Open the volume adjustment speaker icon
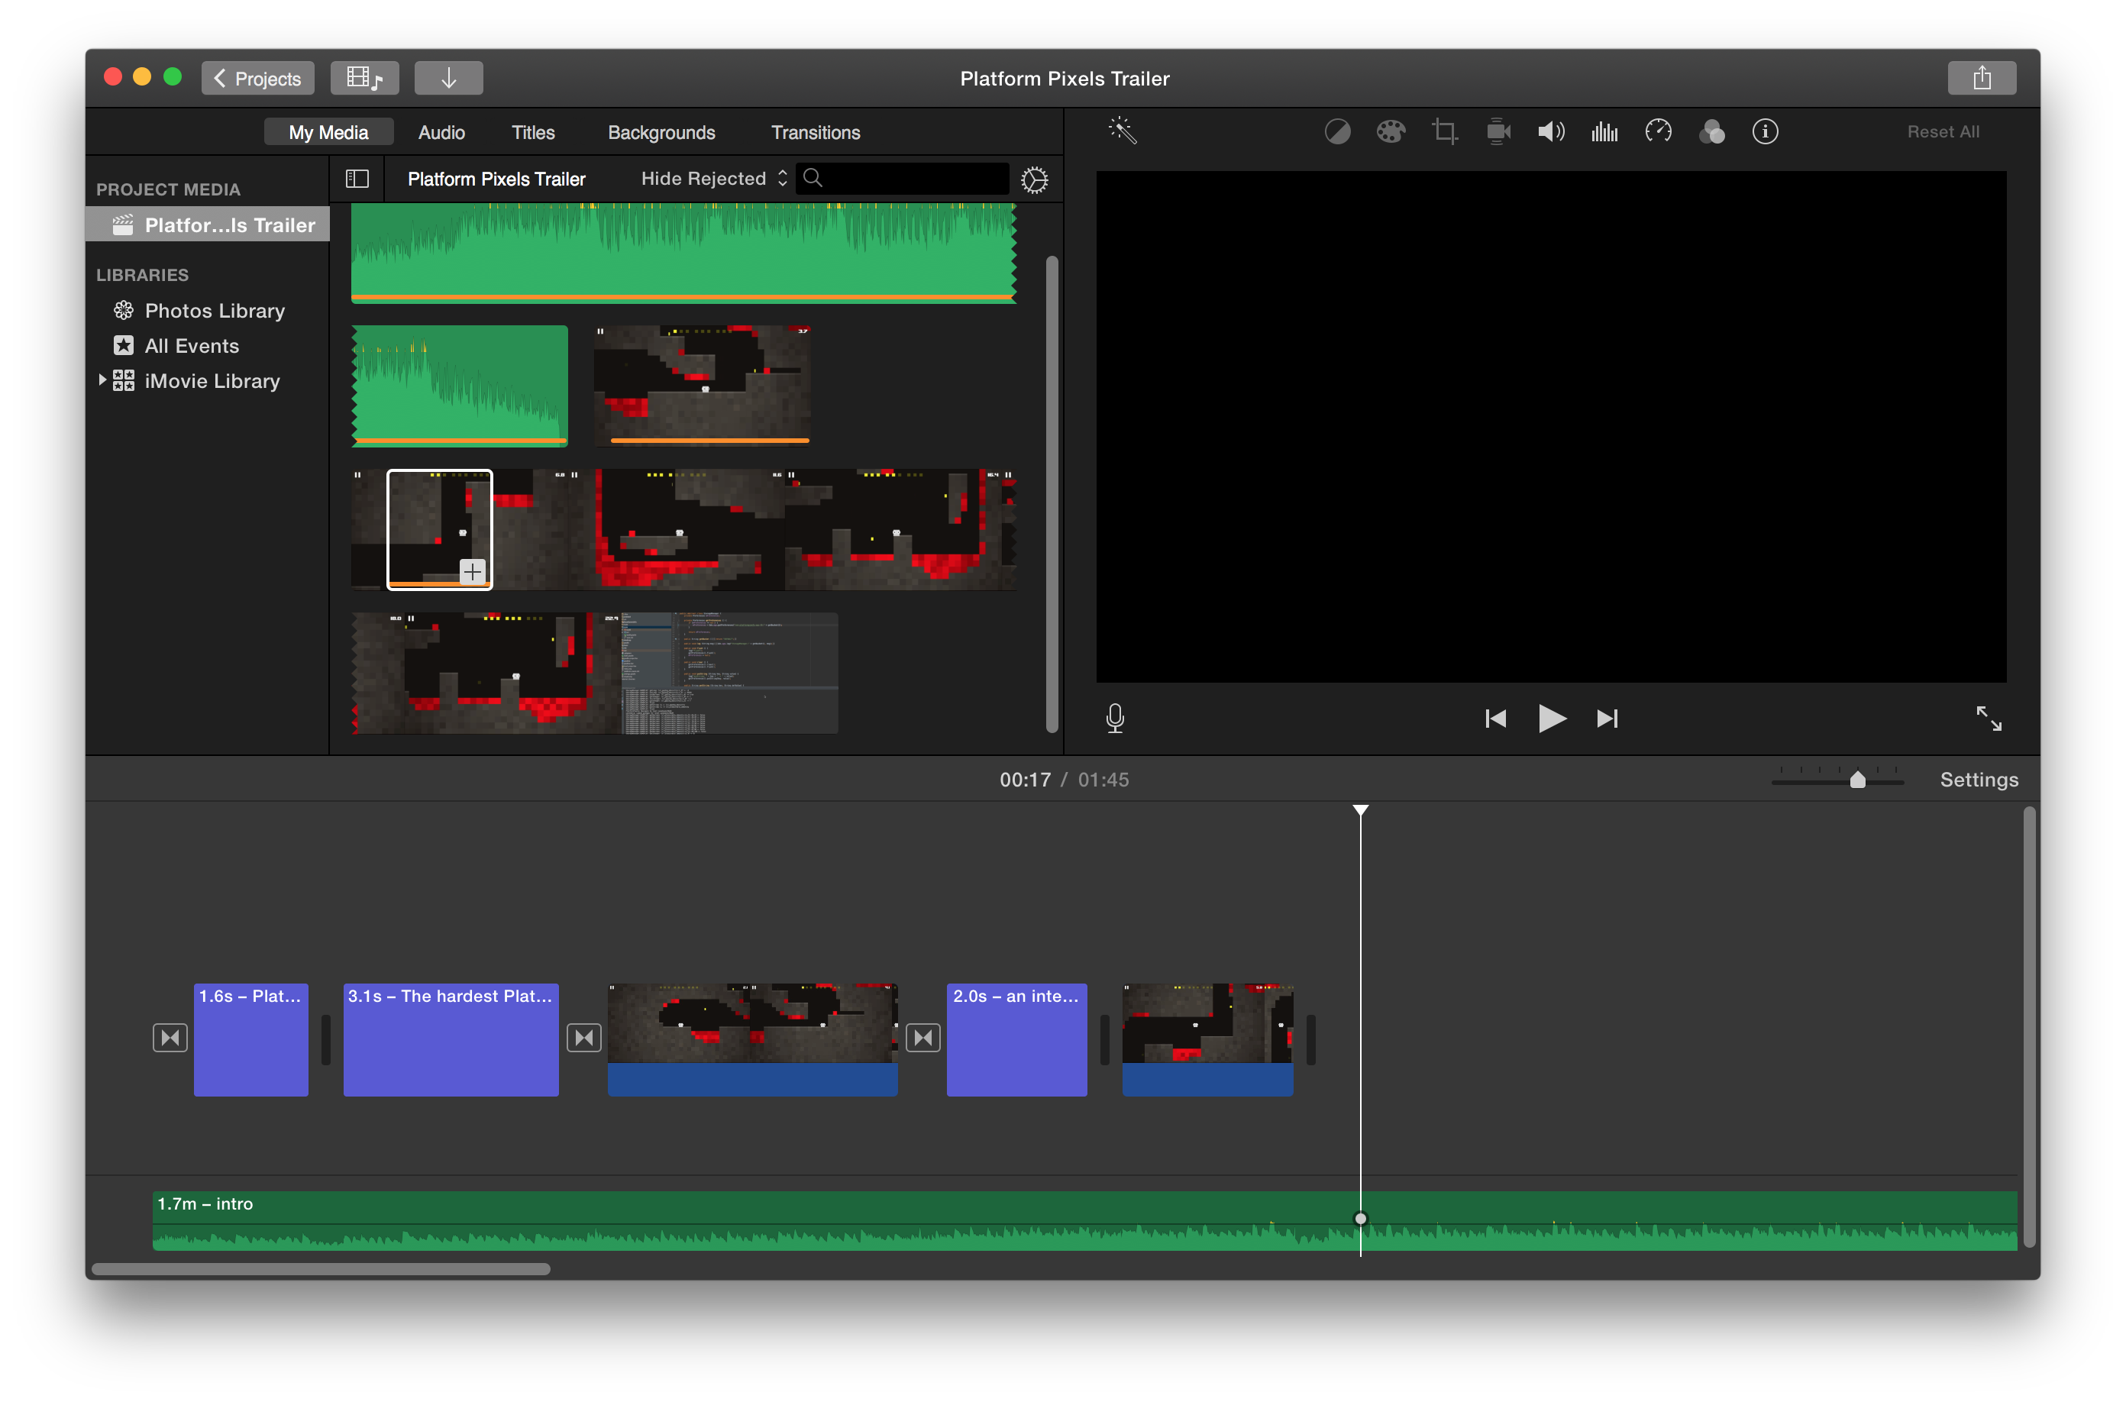 tap(1551, 132)
